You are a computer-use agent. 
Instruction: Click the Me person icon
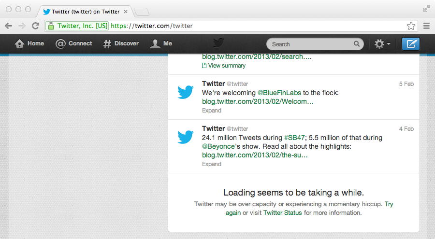(155, 43)
